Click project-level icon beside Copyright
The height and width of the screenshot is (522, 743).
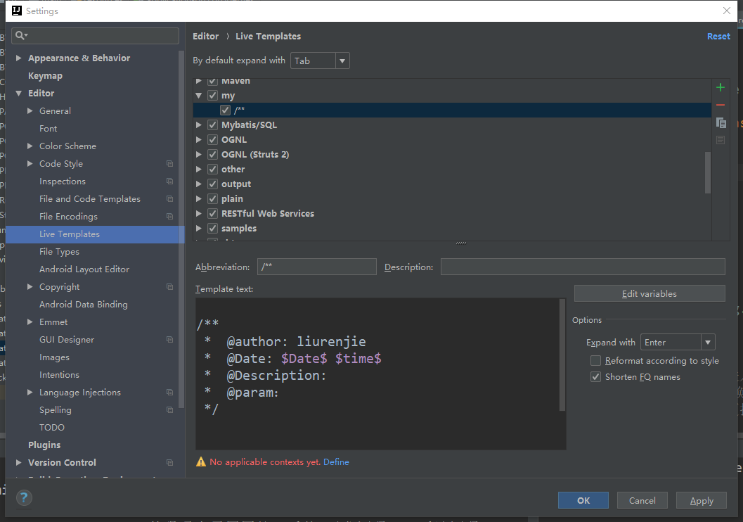169,287
